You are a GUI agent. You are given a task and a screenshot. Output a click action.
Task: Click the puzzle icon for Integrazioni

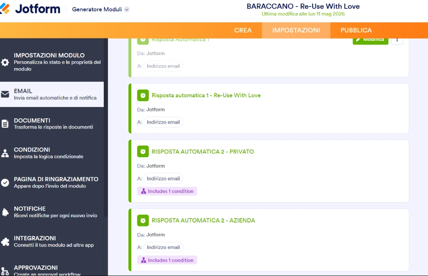pyautogui.click(x=5, y=242)
